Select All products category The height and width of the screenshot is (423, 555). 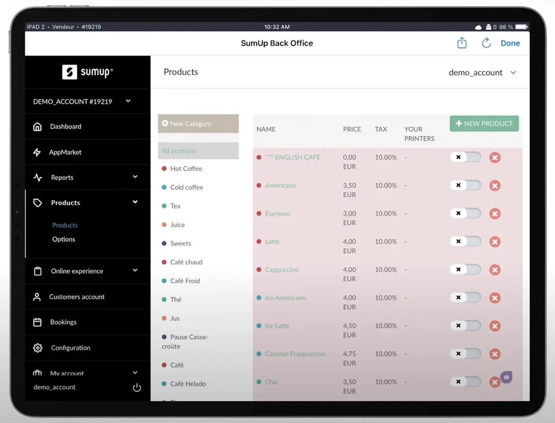(198, 151)
